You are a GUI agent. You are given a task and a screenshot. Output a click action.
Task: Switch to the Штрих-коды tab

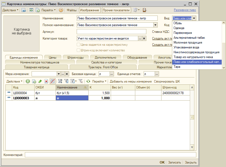pos(75,58)
